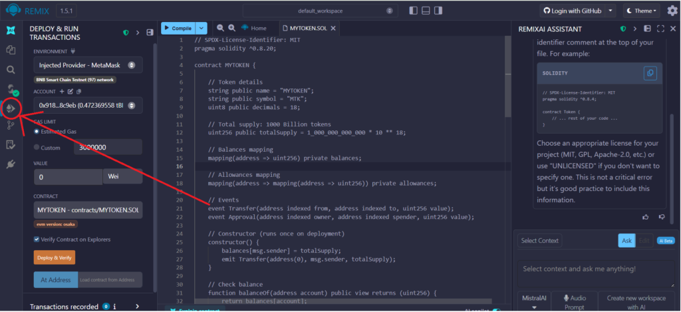681x312 pixels.
Task: Click the thumbs up feedback icon
Action: click(645, 217)
